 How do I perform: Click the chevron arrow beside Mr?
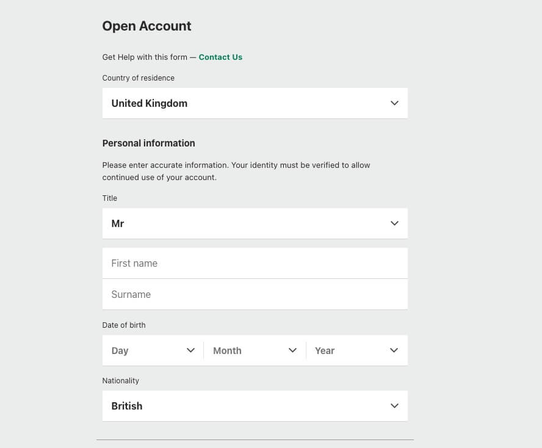394,223
